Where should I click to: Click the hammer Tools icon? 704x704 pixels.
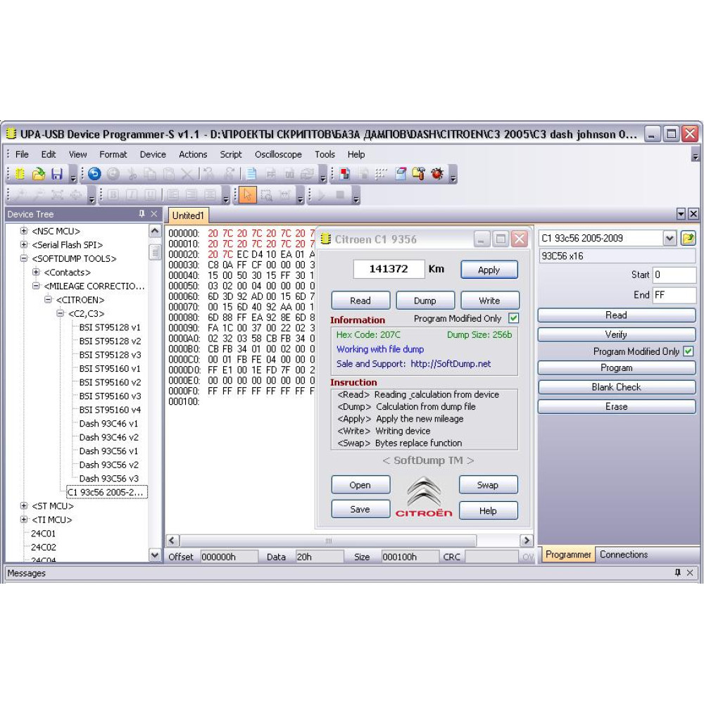click(418, 174)
